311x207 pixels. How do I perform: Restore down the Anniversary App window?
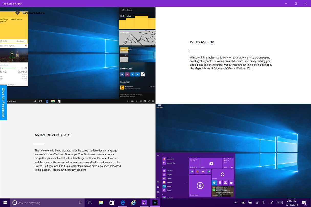pyautogui.click(x=296, y=4)
